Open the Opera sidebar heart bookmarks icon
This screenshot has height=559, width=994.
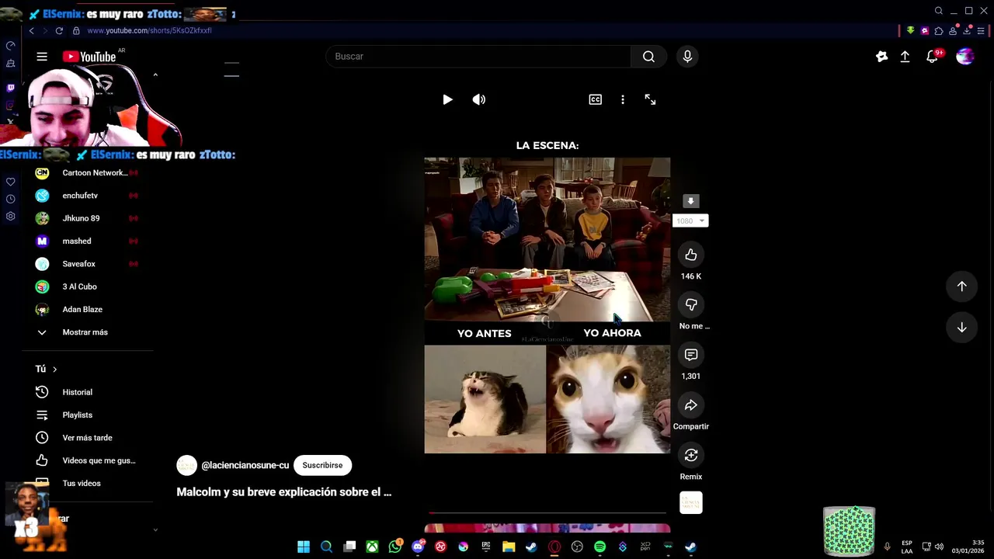(x=11, y=182)
